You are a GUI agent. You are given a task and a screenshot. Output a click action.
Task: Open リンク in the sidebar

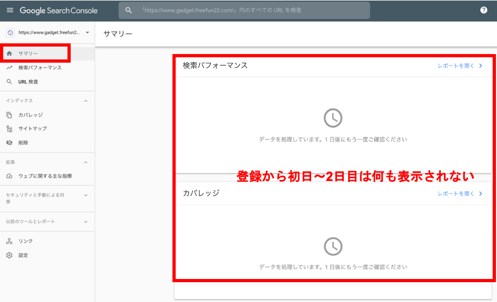(25, 241)
